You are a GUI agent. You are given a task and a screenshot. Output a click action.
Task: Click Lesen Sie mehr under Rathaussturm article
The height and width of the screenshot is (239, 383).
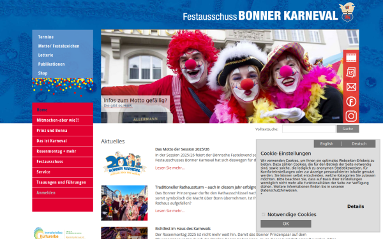click(x=170, y=211)
